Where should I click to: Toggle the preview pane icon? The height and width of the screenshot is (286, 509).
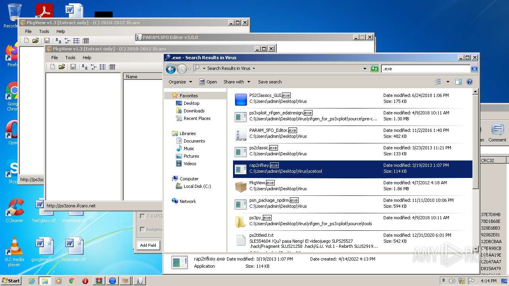point(458,82)
